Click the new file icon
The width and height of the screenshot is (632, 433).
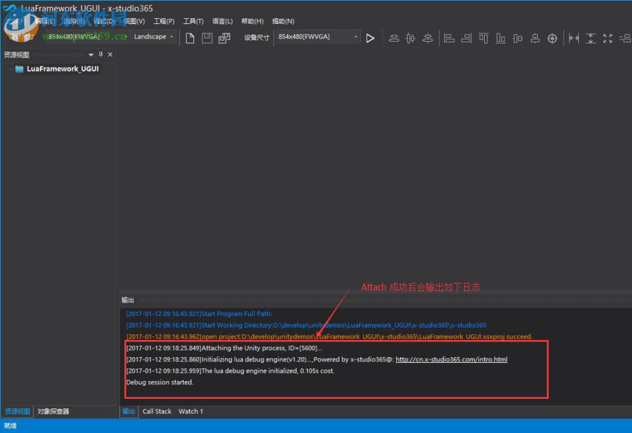pyautogui.click(x=190, y=38)
